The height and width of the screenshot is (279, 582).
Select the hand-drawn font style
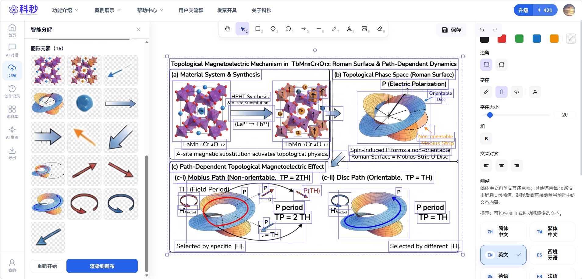point(486,92)
